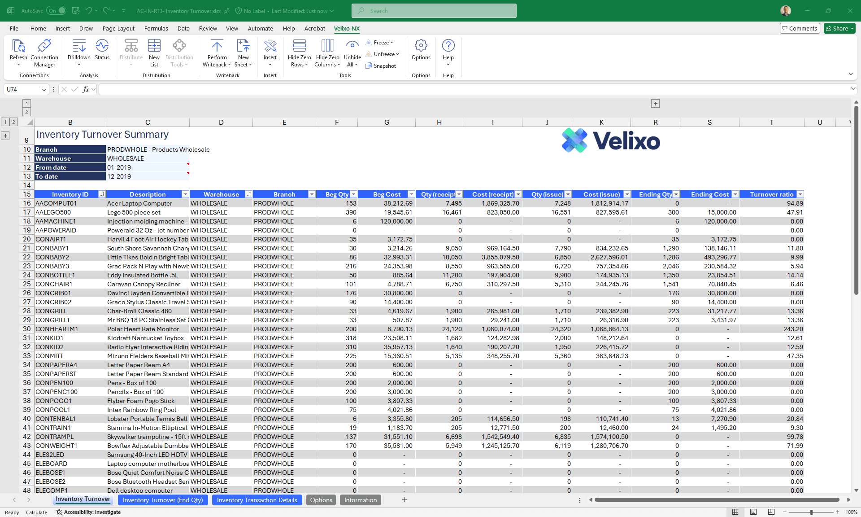Click the Status icon in Analysis

click(102, 46)
